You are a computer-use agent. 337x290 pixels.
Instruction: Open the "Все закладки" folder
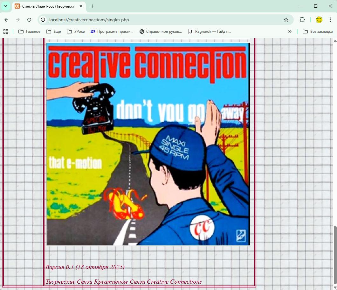[x=318, y=32]
